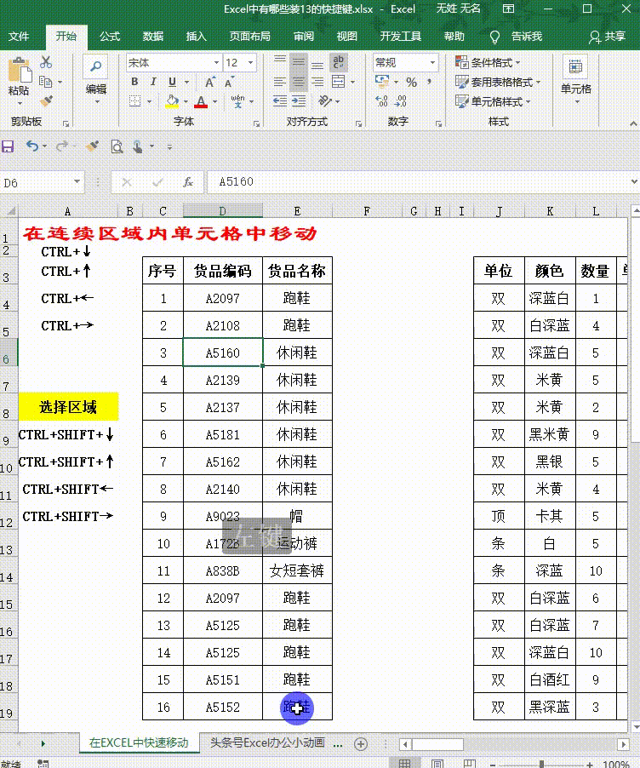Increase font size with large A icon
Screen dimensions: 640x768
pos(209,82)
